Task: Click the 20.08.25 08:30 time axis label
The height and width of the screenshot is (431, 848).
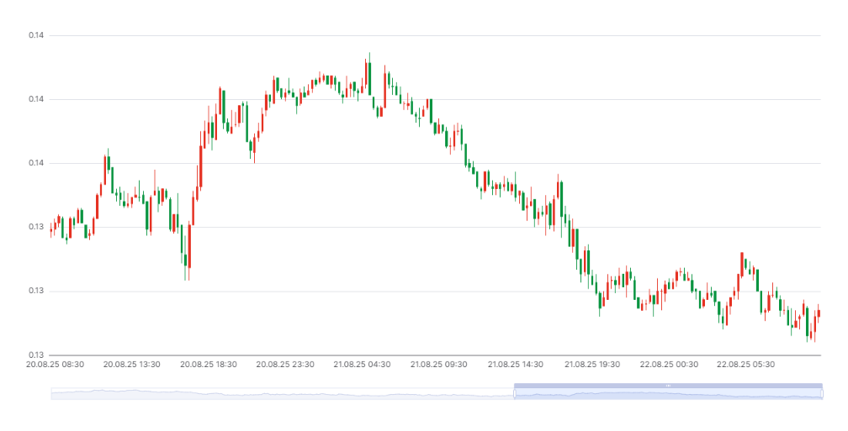Action: point(56,365)
